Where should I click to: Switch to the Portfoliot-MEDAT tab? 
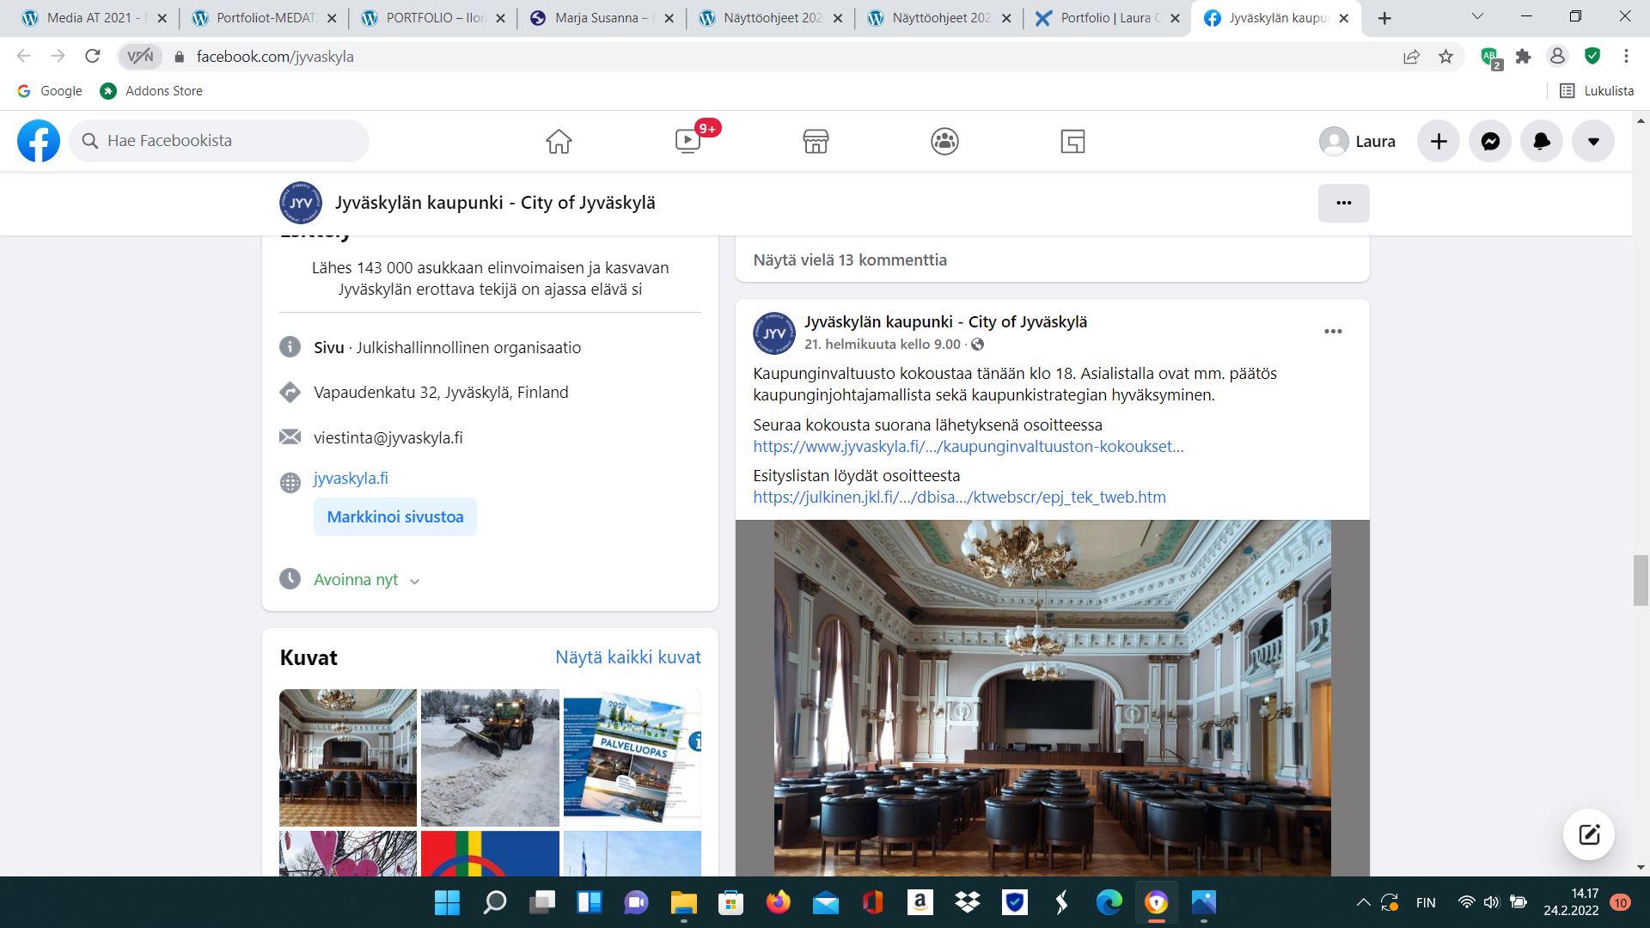click(262, 18)
